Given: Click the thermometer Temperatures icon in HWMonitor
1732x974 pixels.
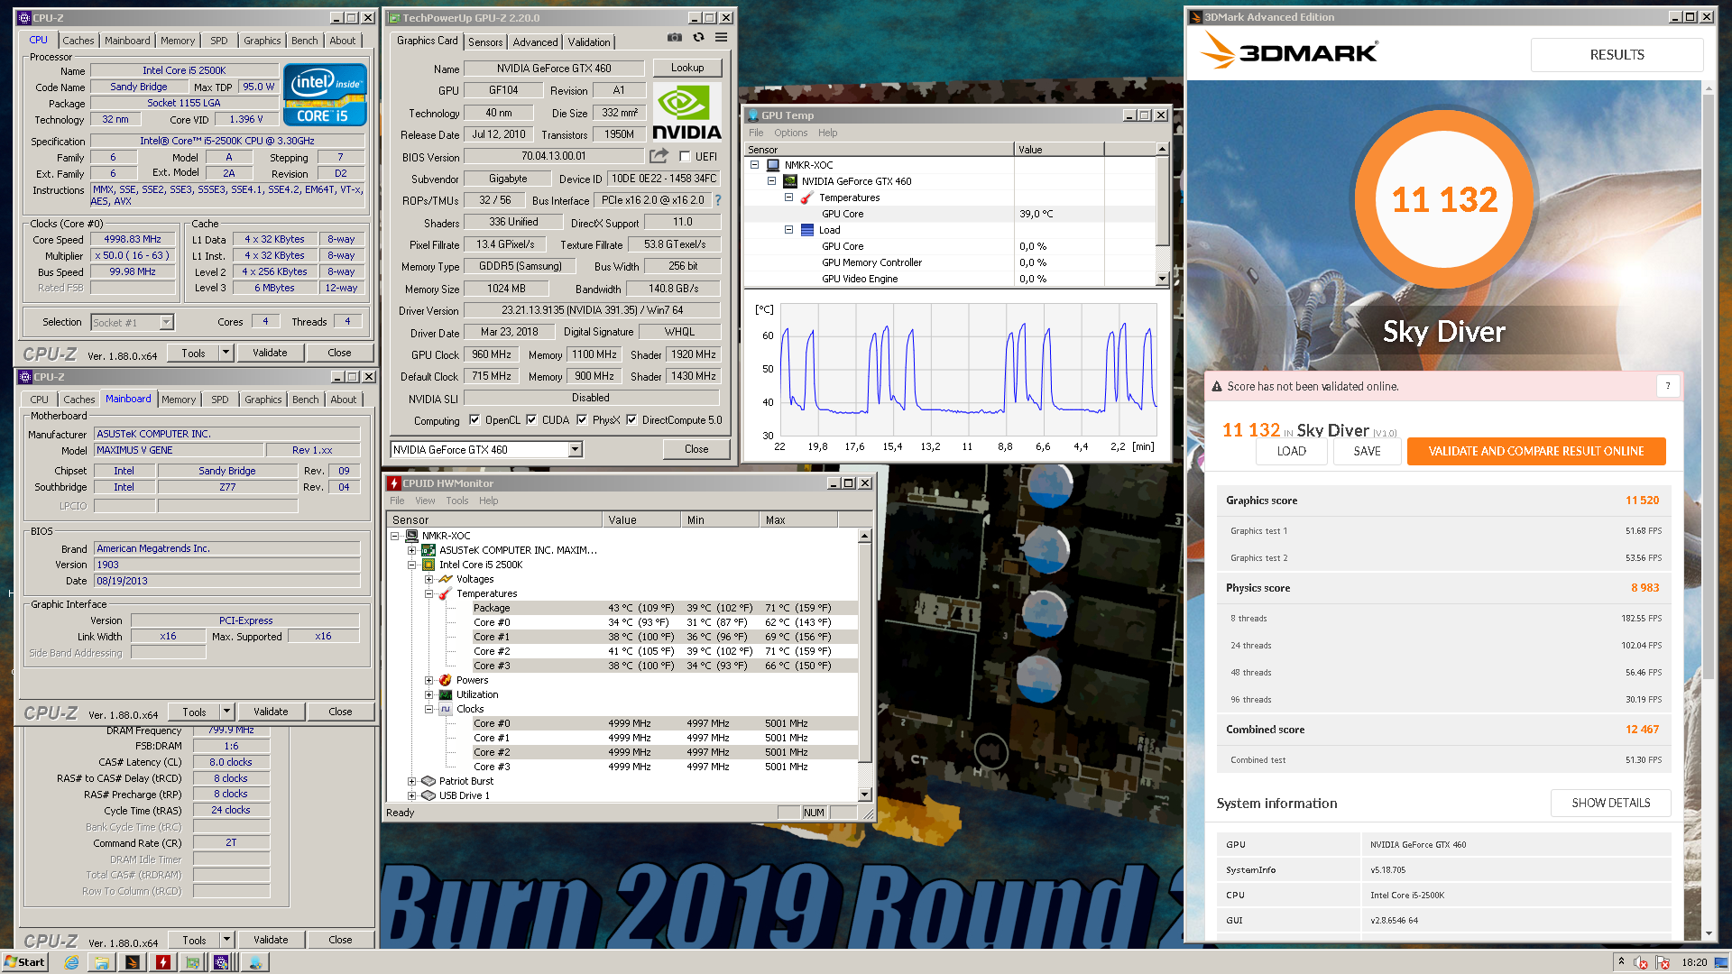Looking at the screenshot, I should coord(445,593).
